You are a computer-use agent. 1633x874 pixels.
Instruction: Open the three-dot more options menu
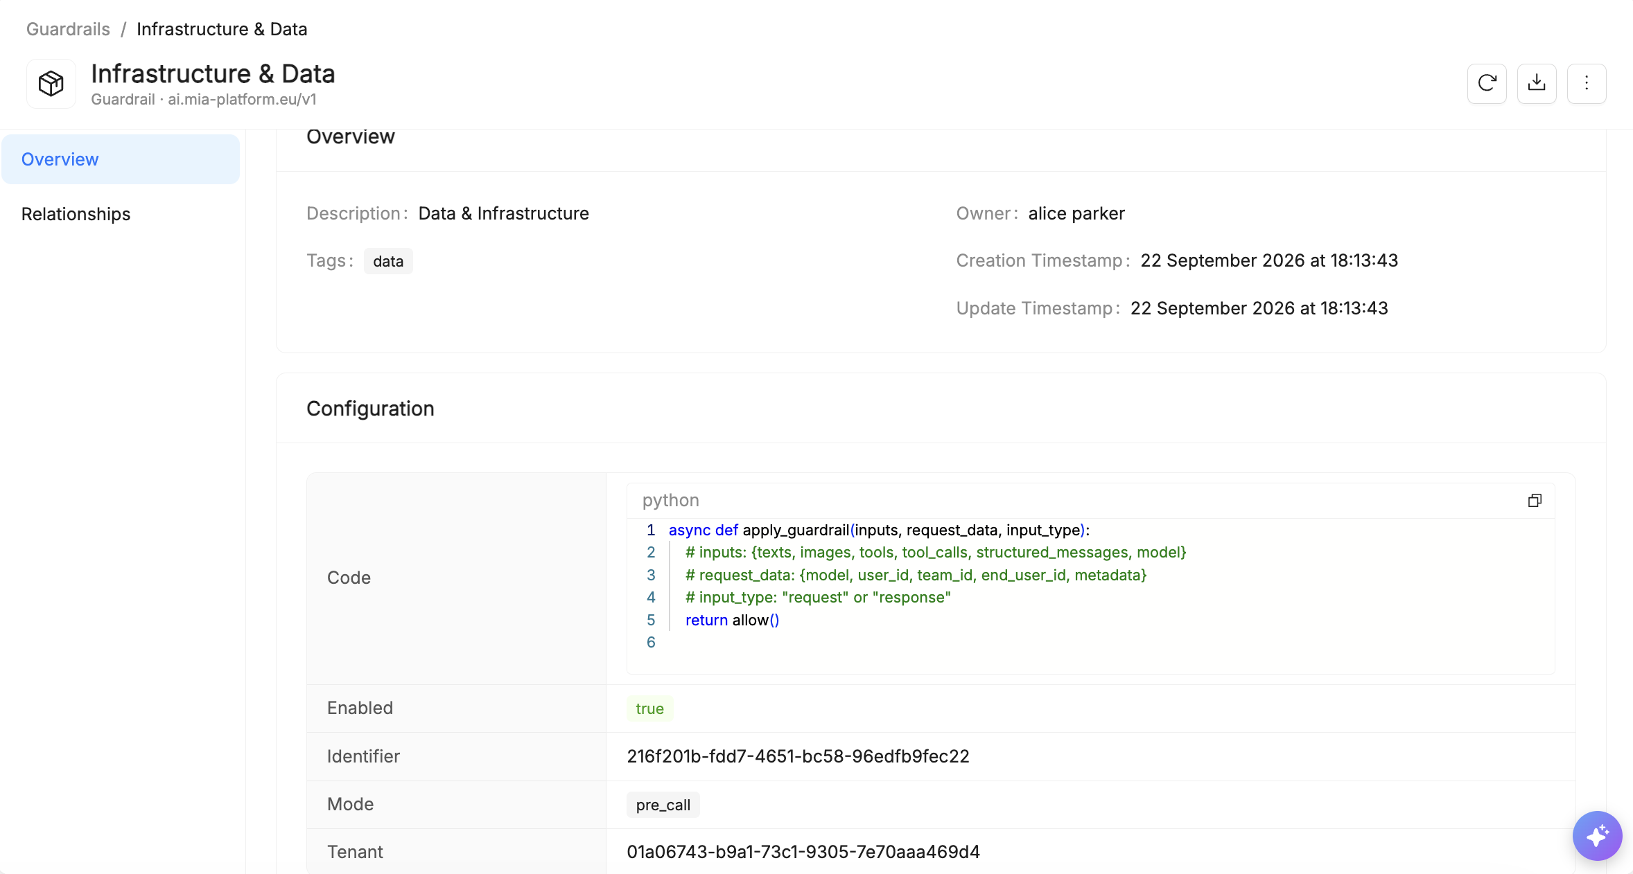(x=1587, y=83)
